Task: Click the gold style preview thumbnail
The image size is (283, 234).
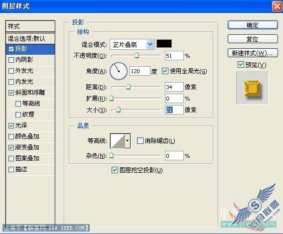Action: pos(252,88)
